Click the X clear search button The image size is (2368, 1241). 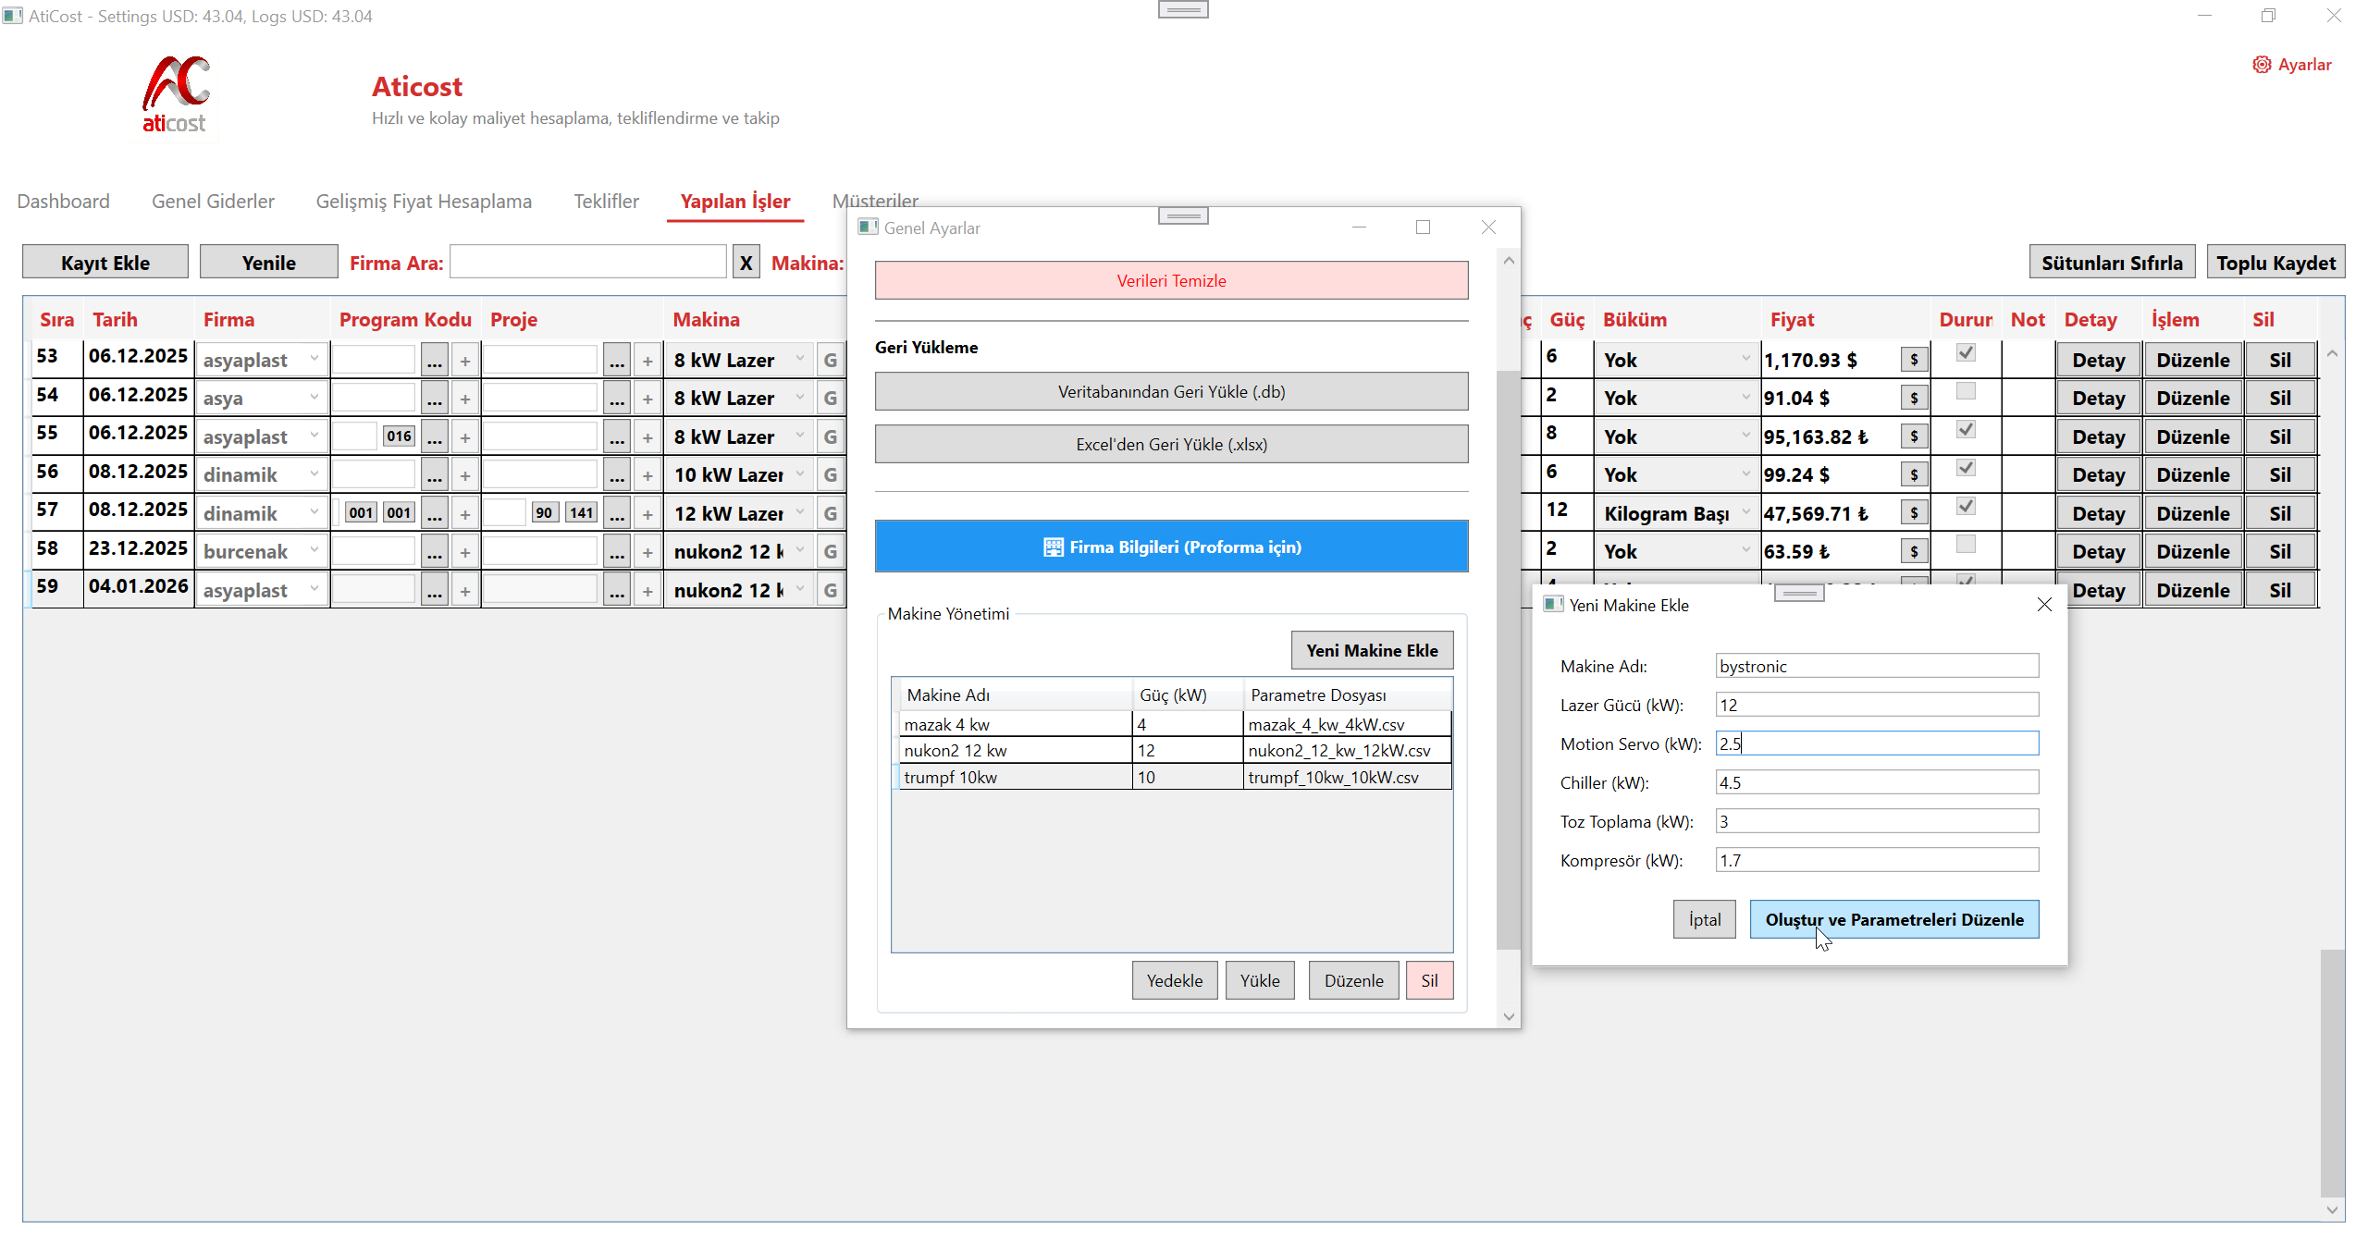pos(746,263)
